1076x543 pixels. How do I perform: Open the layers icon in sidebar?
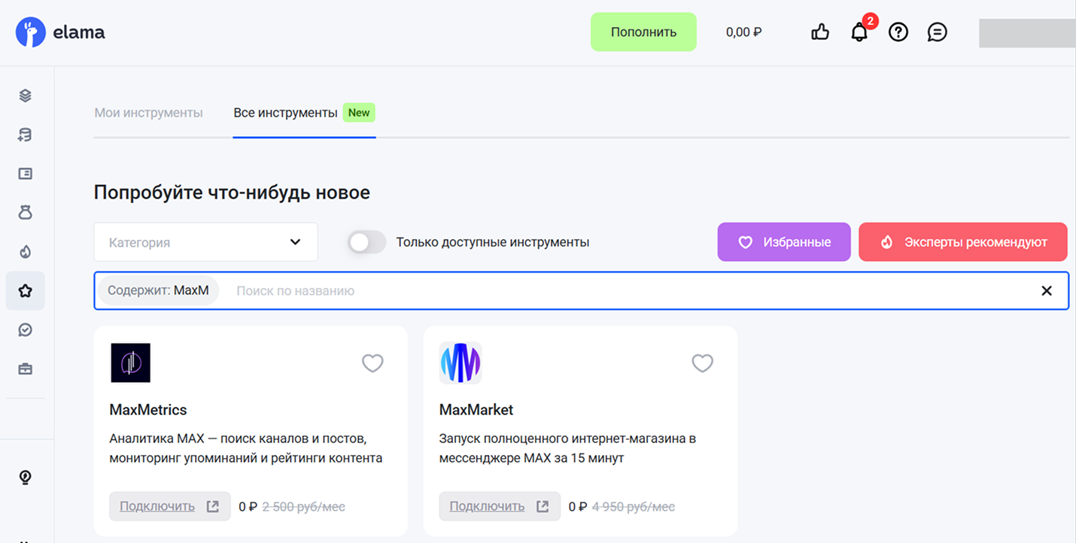26,96
